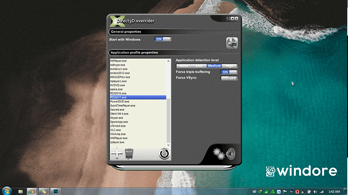348x195 pixels.
Task: Select highlighted PES2017.exe profile
Action: pos(138,97)
